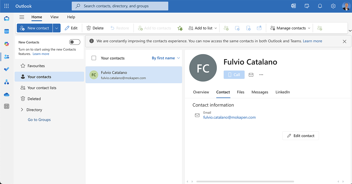Click the app launcher grid icon
This screenshot has width=352, height=184.
[x=7, y=6]
